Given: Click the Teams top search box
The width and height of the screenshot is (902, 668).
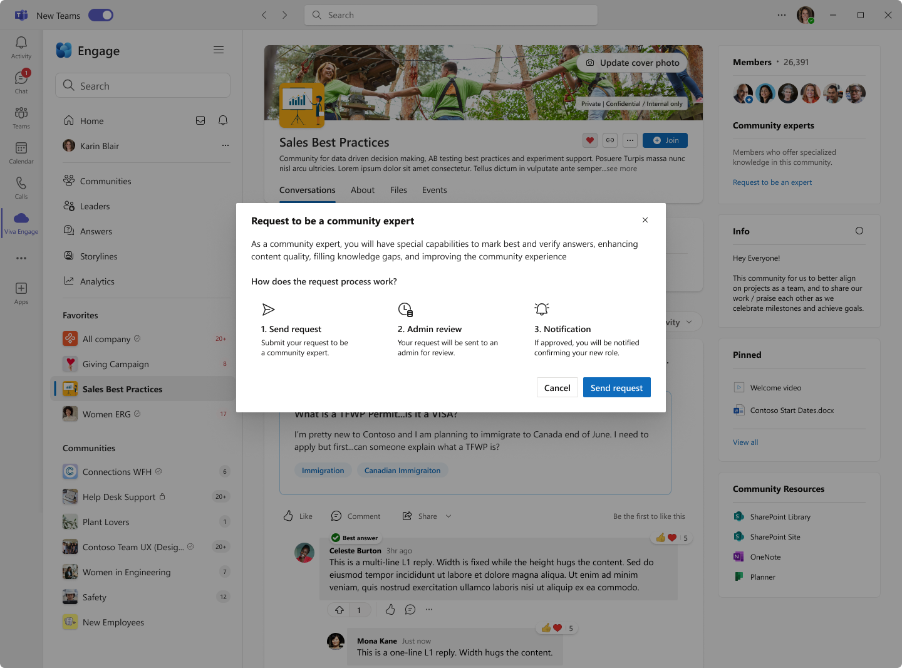Looking at the screenshot, I should 451,15.
